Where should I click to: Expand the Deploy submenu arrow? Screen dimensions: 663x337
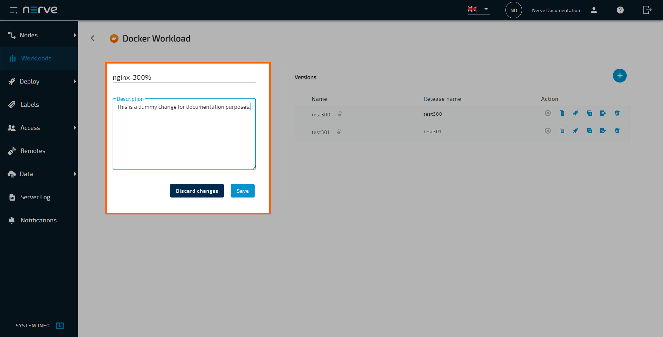tap(75, 81)
